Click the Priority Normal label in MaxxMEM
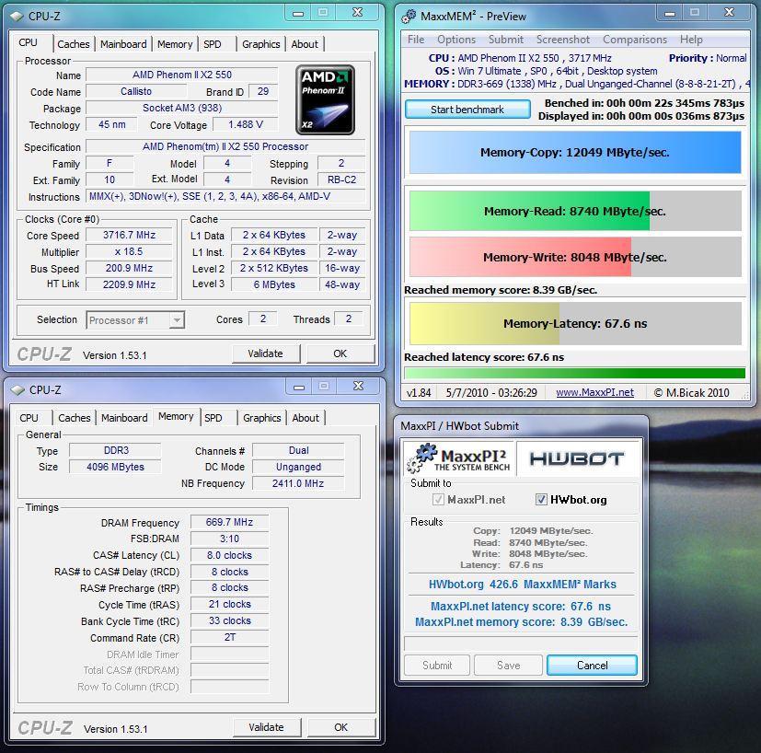This screenshot has height=753, width=761. coord(708,58)
